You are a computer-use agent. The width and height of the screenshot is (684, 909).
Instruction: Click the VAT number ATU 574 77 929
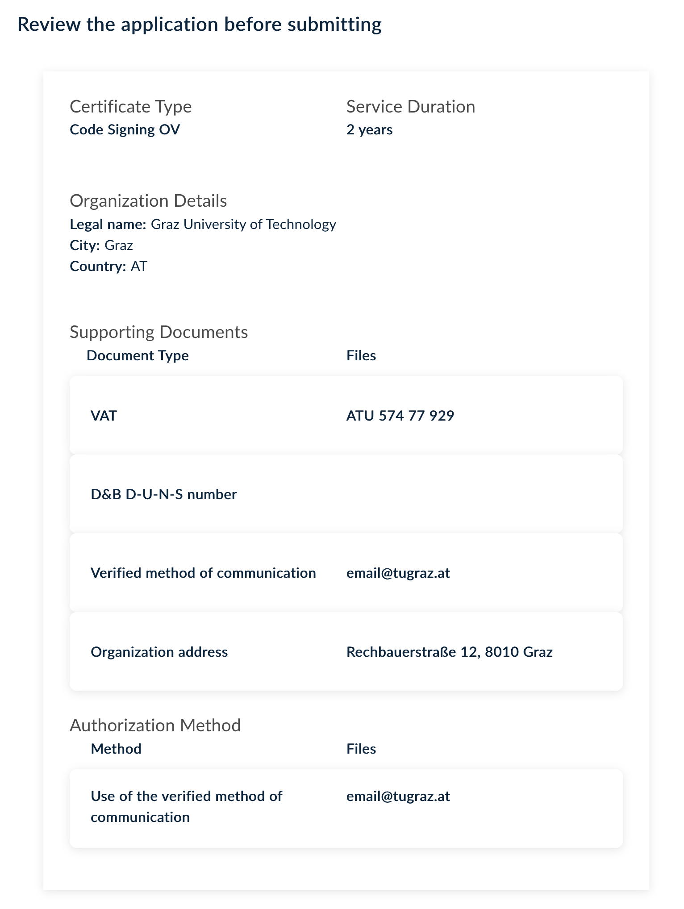click(x=400, y=416)
